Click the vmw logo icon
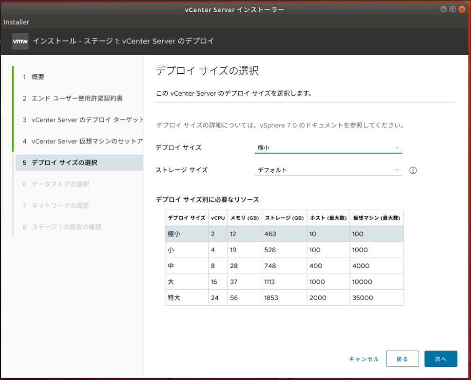The width and height of the screenshot is (471, 380). coord(20,41)
